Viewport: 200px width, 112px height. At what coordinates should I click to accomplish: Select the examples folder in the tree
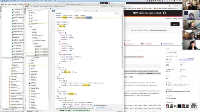[x=37, y=46]
